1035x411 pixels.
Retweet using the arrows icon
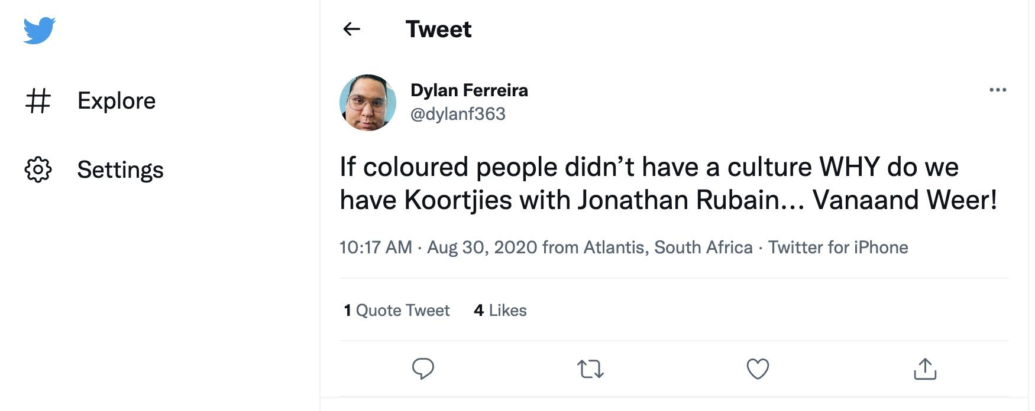[x=590, y=369]
